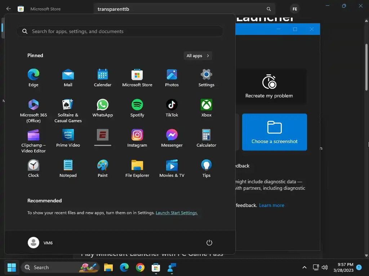Open File Explorer from pinned apps
This screenshot has height=276, width=369.
click(x=137, y=169)
